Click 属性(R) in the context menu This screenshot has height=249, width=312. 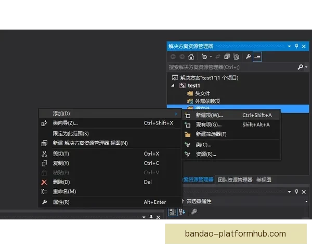pyautogui.click(x=61, y=202)
